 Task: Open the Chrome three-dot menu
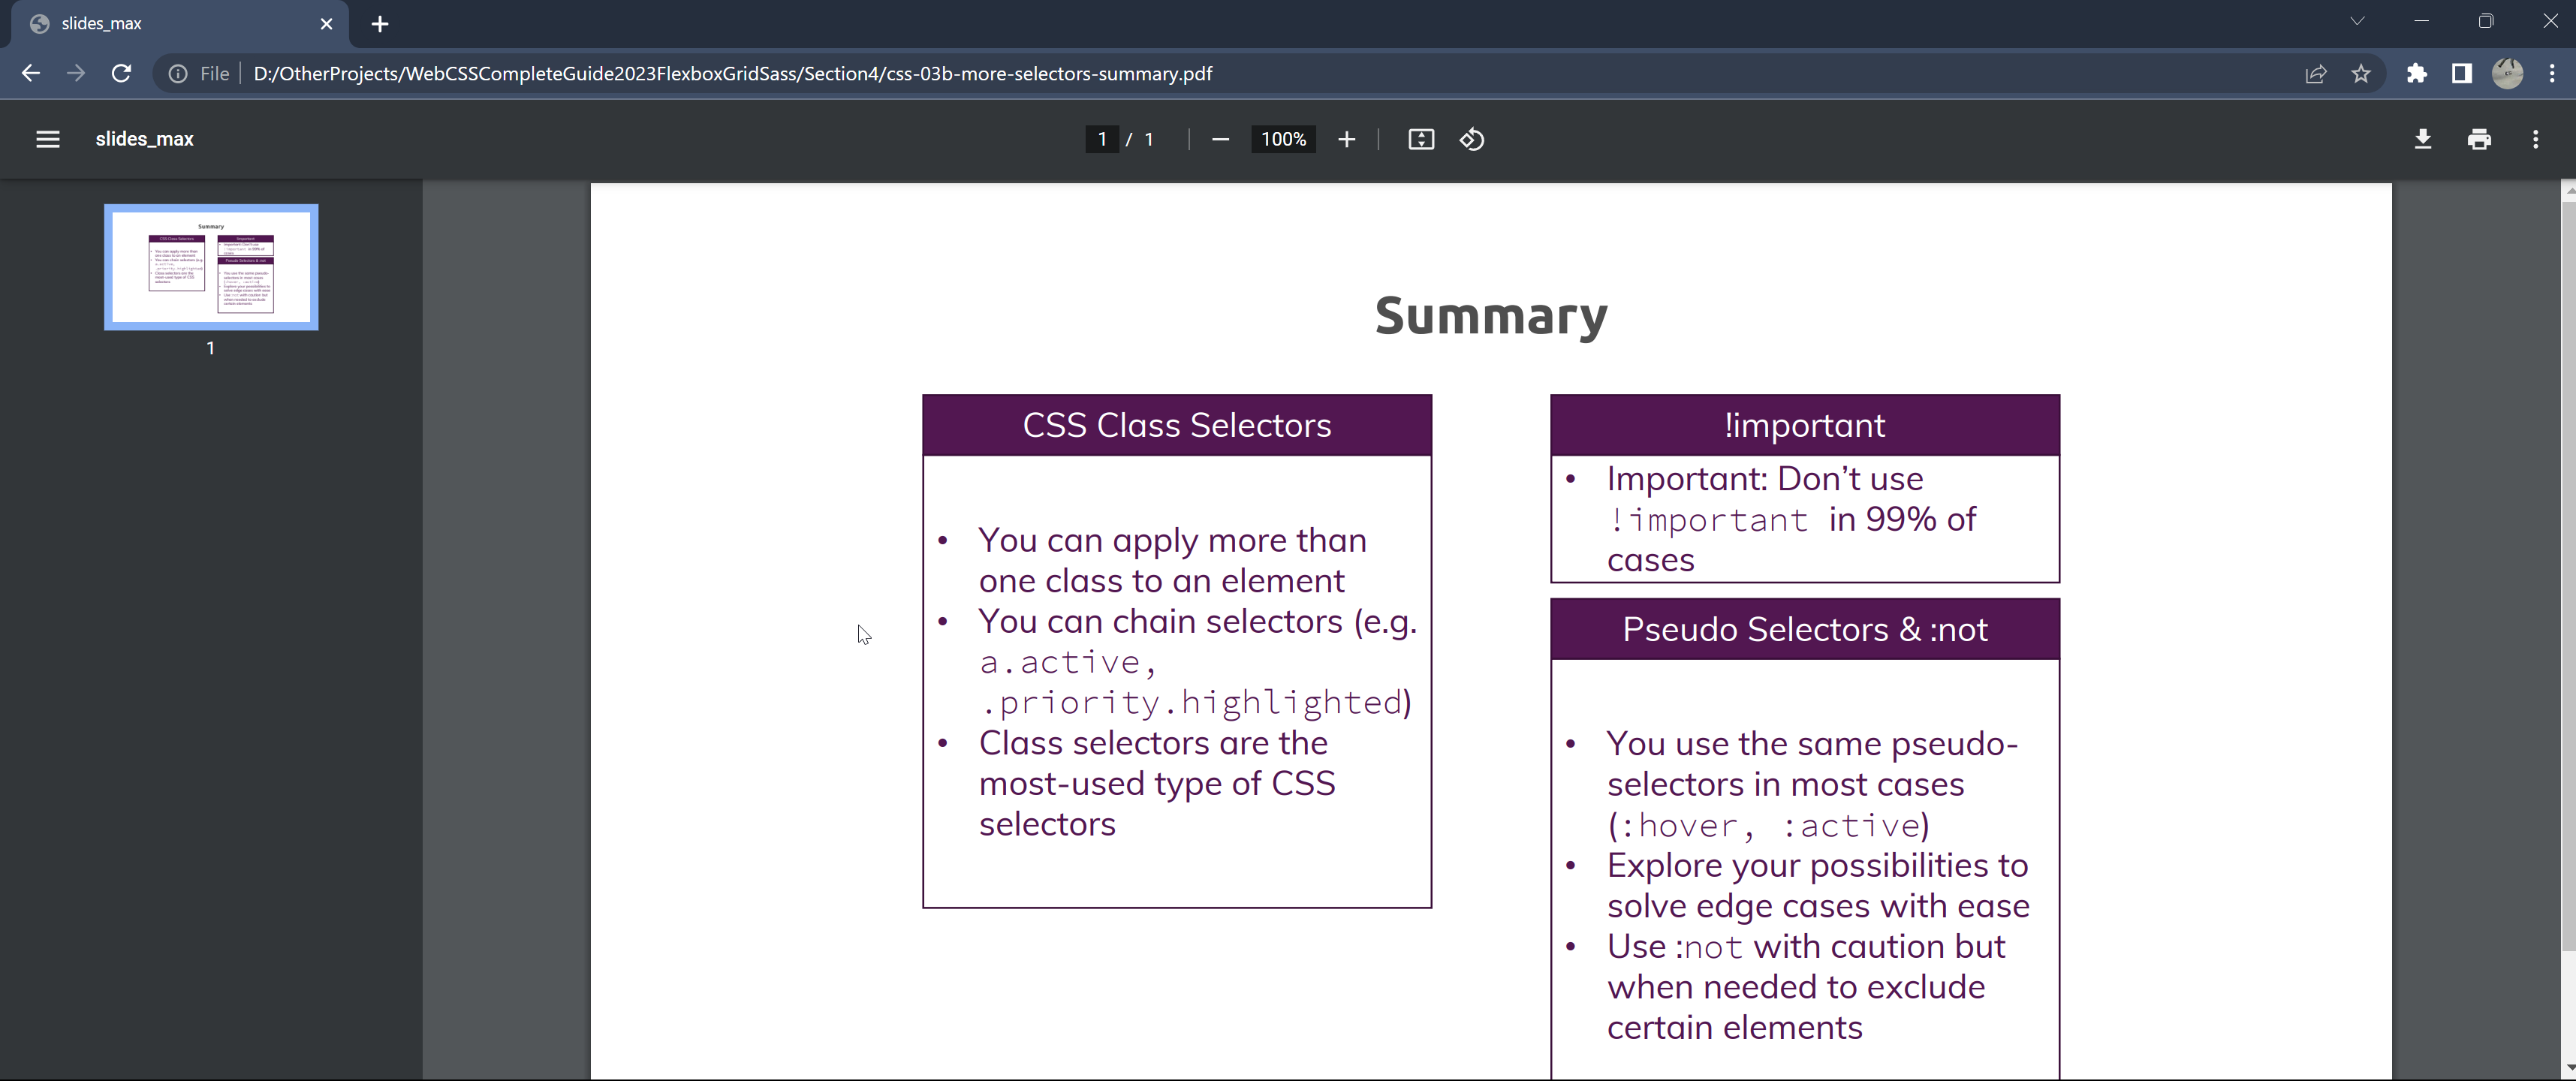point(2552,73)
